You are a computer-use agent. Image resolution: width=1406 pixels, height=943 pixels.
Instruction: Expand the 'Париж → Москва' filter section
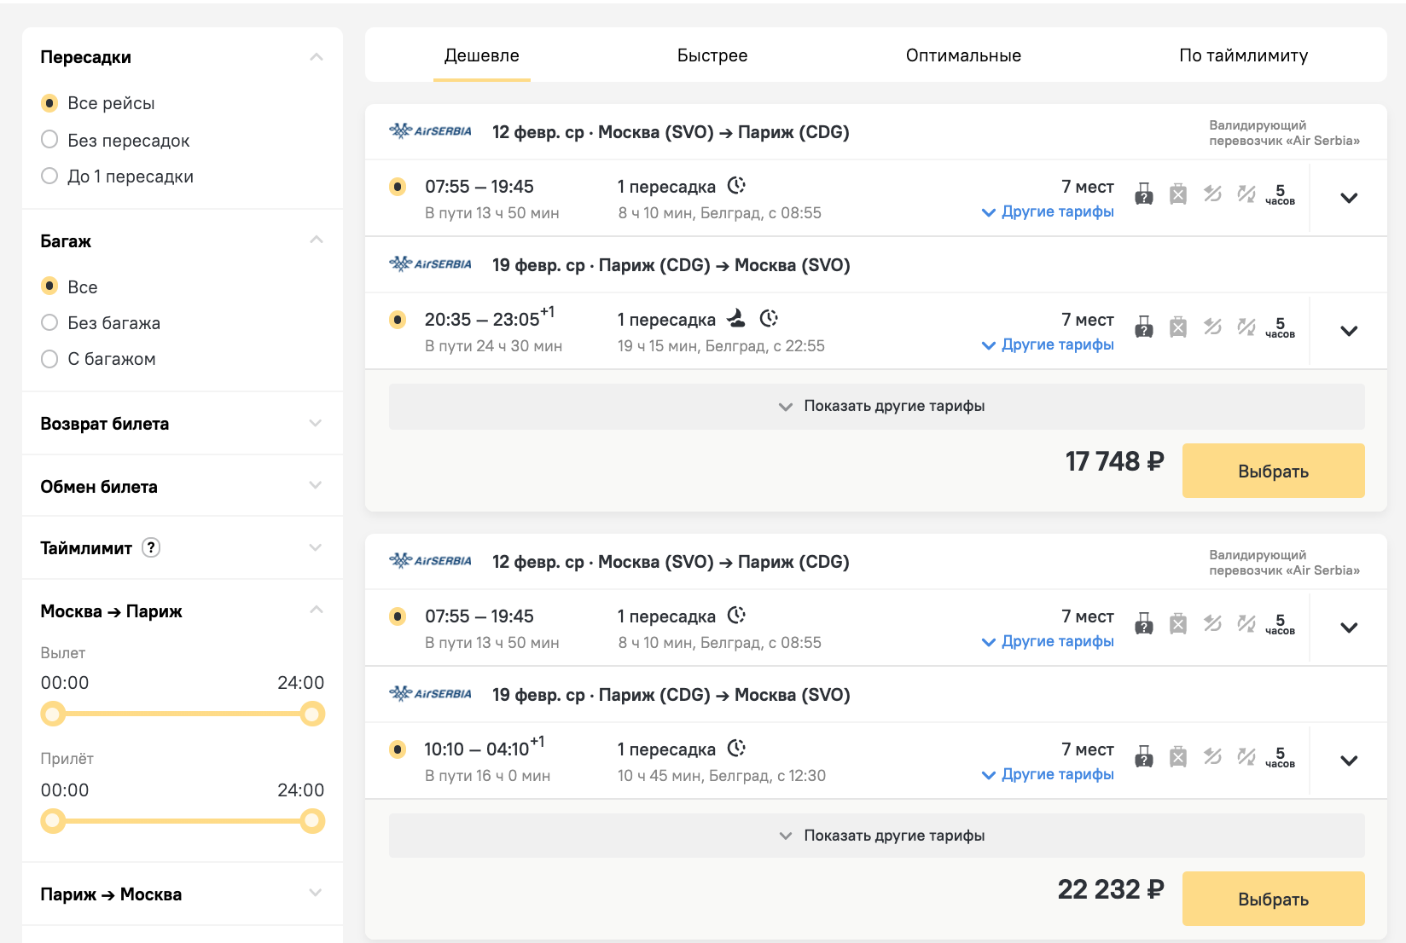pos(316,893)
